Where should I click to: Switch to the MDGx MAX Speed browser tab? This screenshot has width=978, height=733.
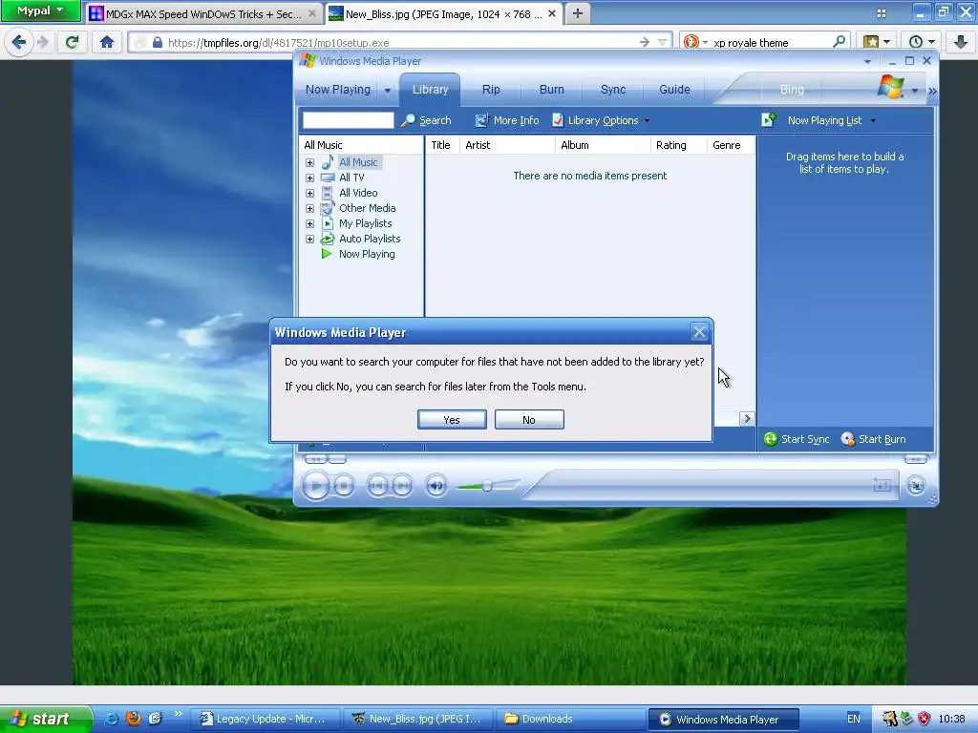(x=203, y=13)
